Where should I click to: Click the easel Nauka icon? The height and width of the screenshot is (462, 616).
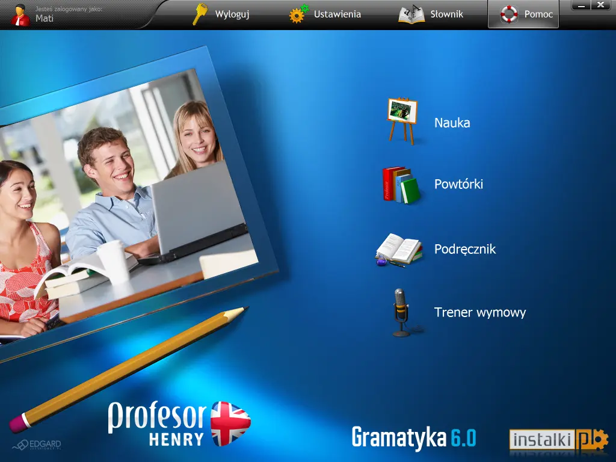[402, 121]
